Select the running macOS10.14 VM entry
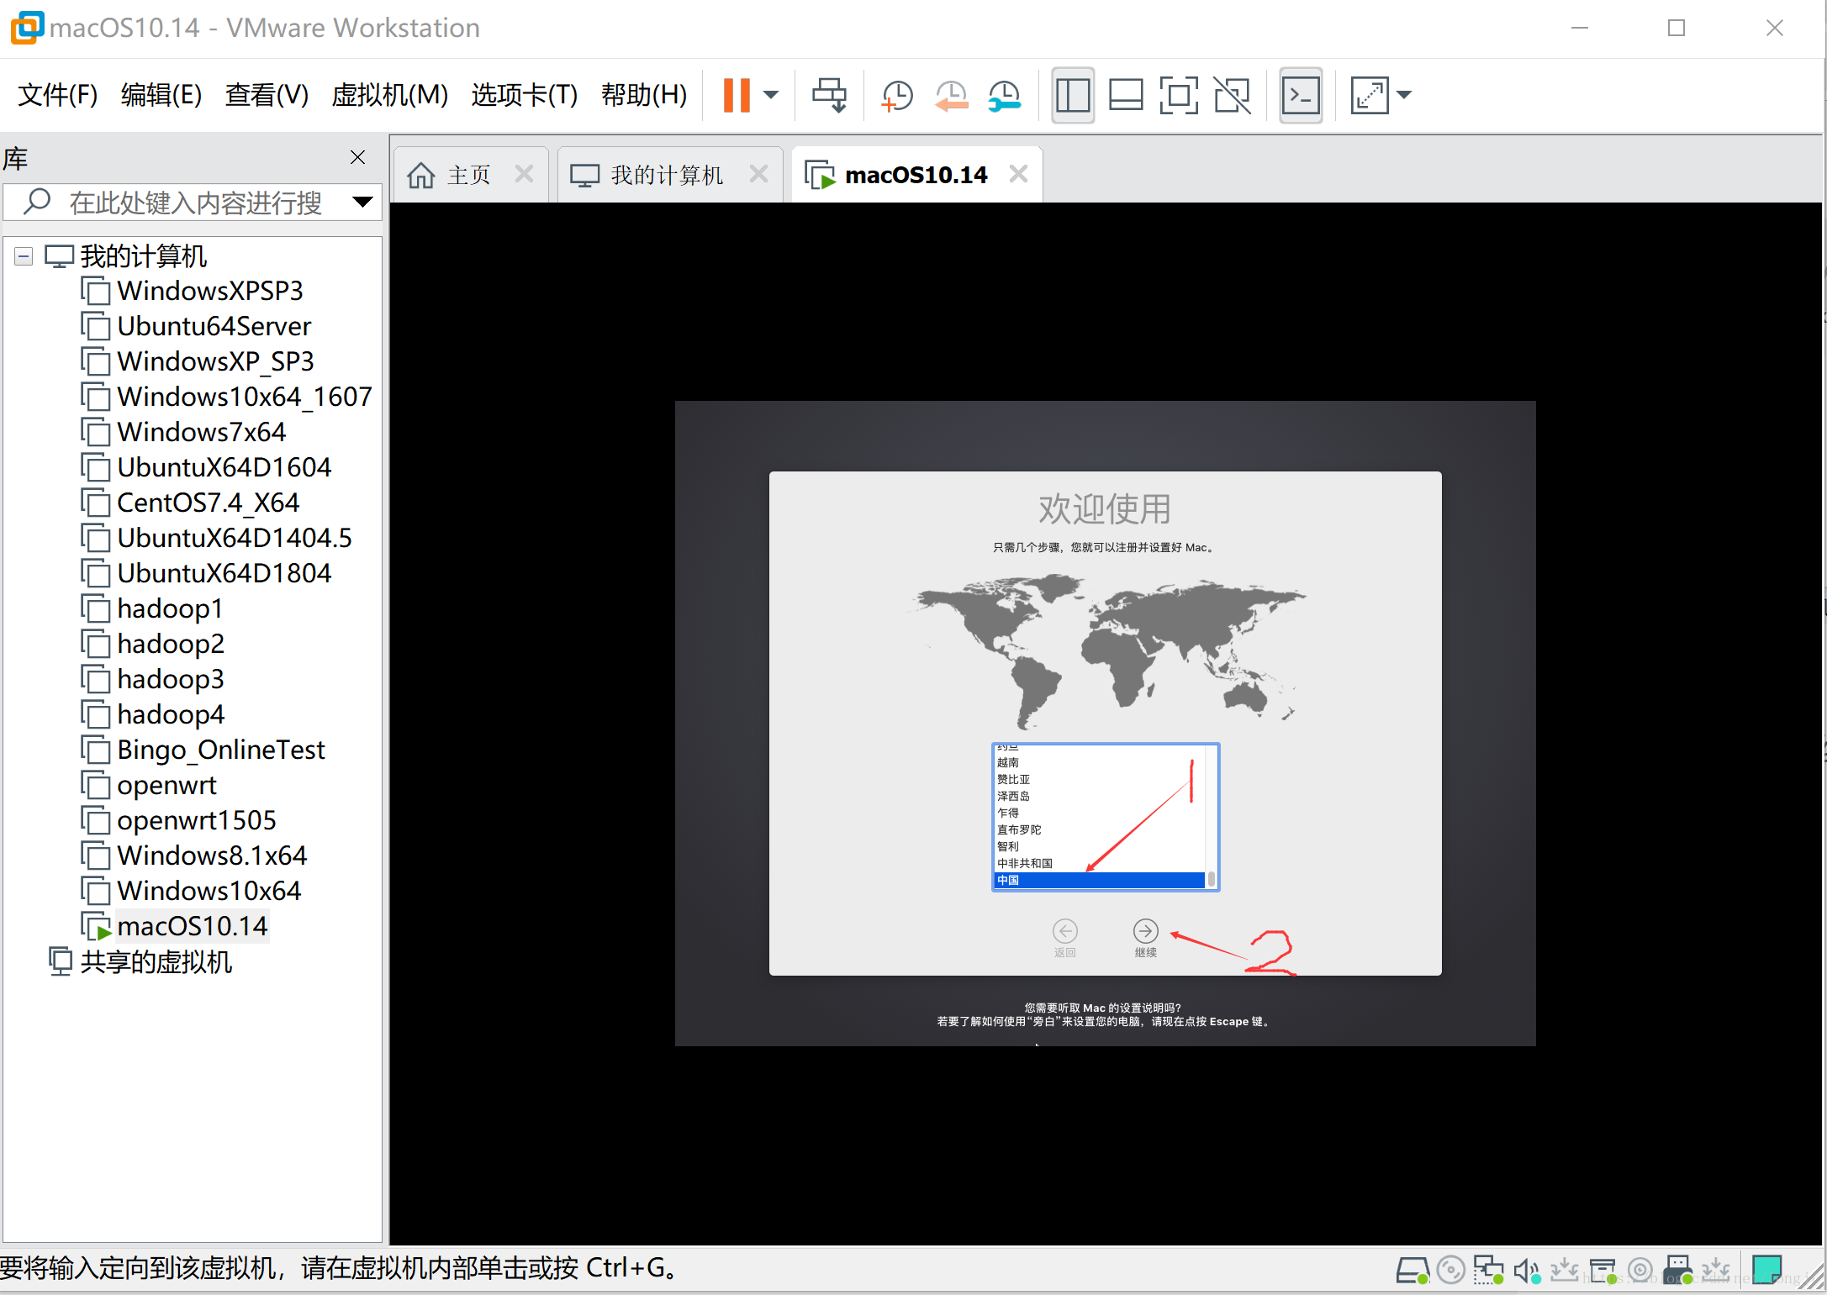 192,926
